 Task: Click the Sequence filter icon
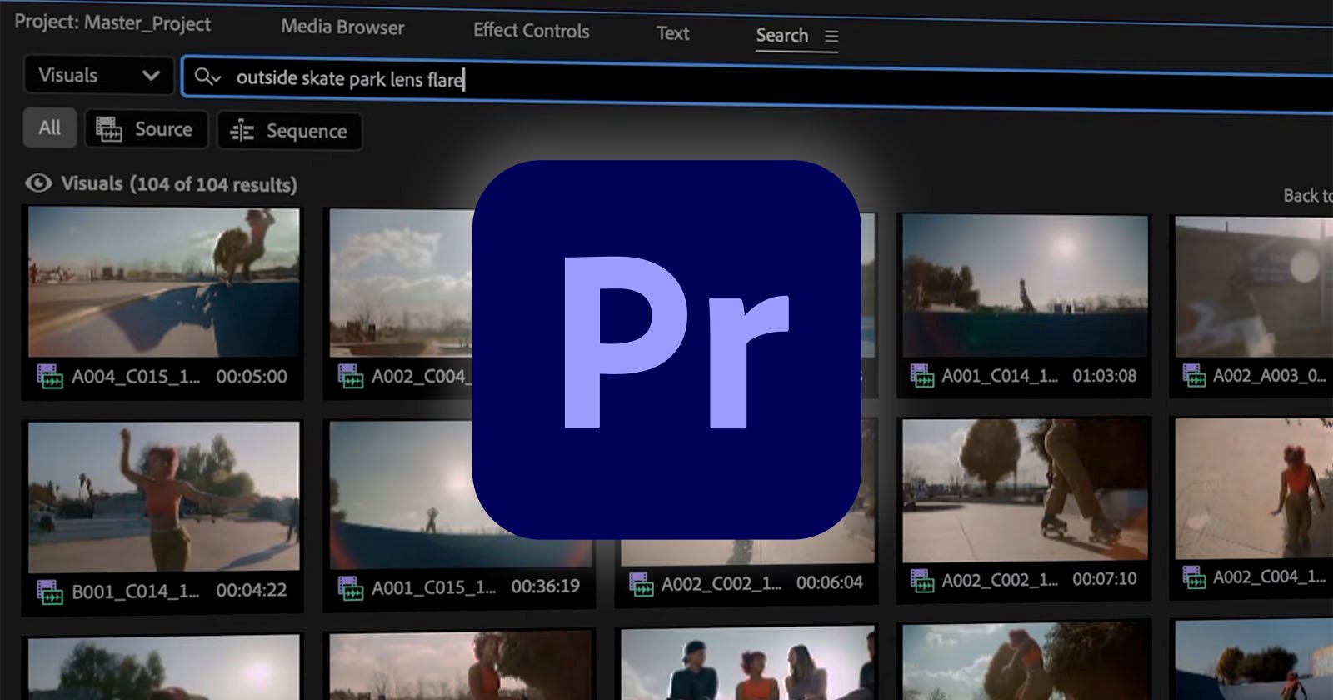[x=242, y=131]
